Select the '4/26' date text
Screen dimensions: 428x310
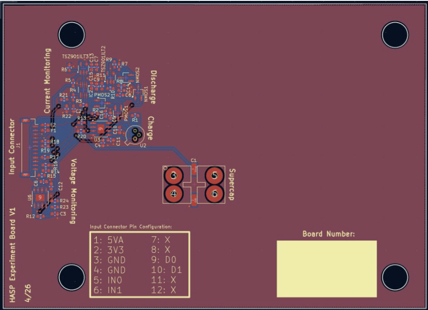click(x=27, y=293)
